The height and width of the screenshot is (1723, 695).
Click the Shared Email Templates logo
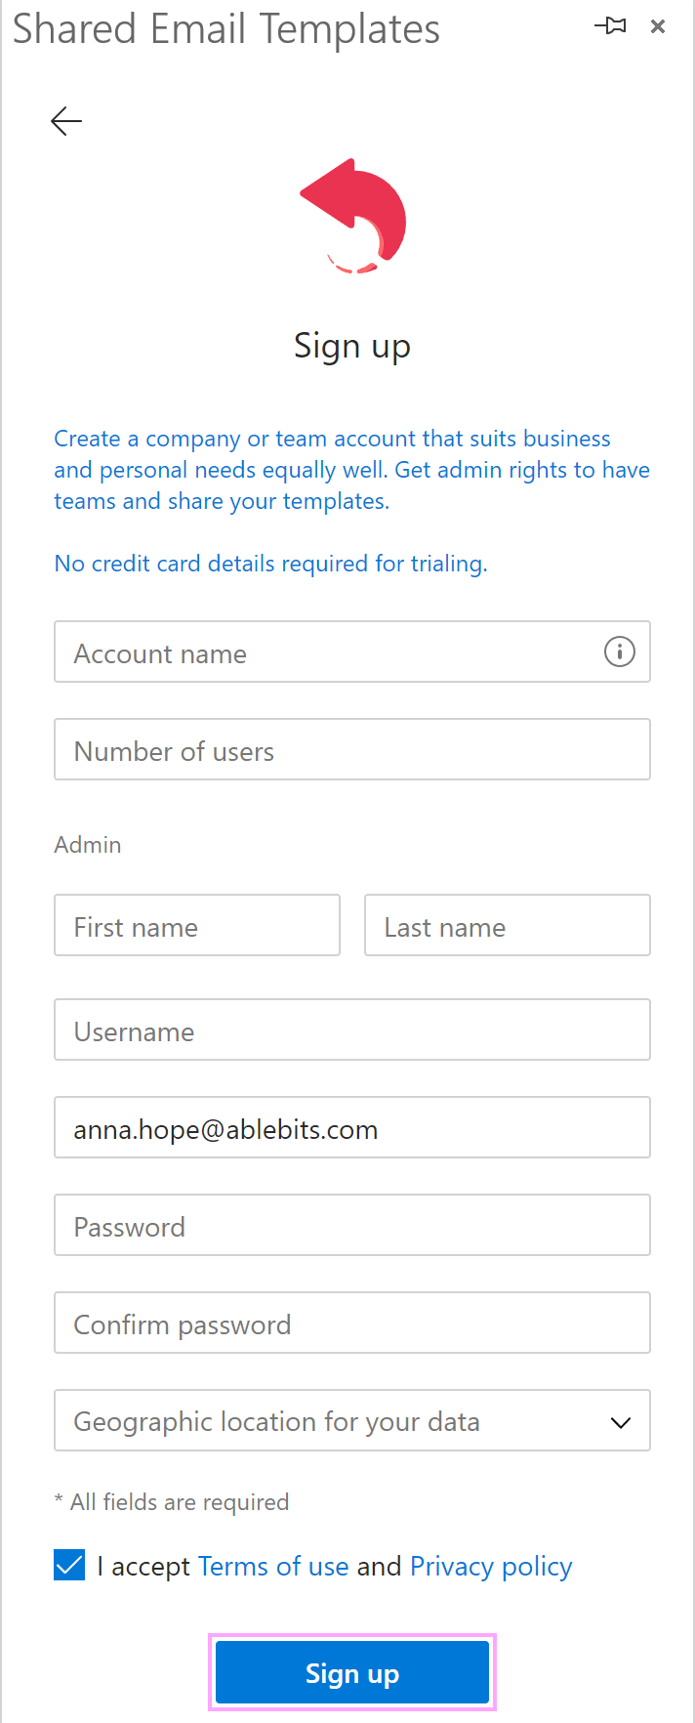(x=351, y=215)
